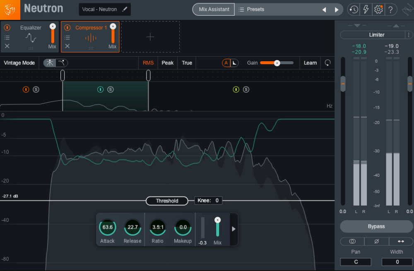
Task: Adjust the band Mix slider in control panel
Action: [218, 227]
